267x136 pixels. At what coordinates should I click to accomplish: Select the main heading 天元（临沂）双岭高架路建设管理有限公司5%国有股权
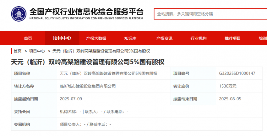click(88, 62)
